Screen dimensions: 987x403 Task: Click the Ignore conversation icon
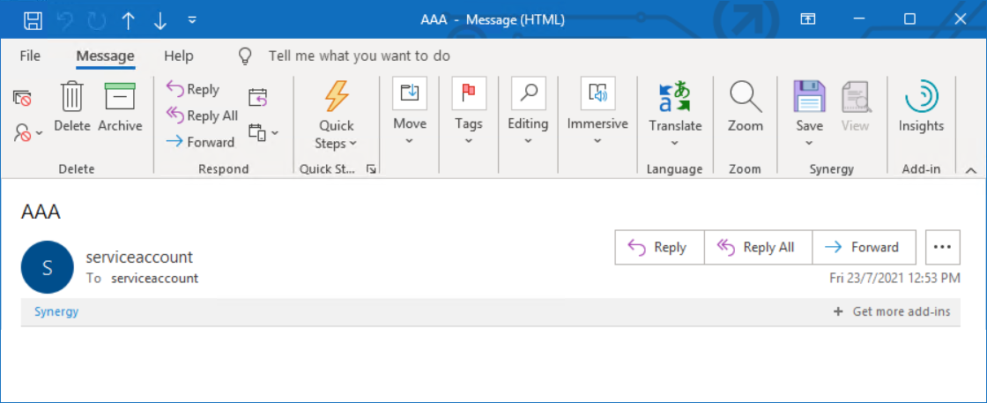[x=22, y=98]
